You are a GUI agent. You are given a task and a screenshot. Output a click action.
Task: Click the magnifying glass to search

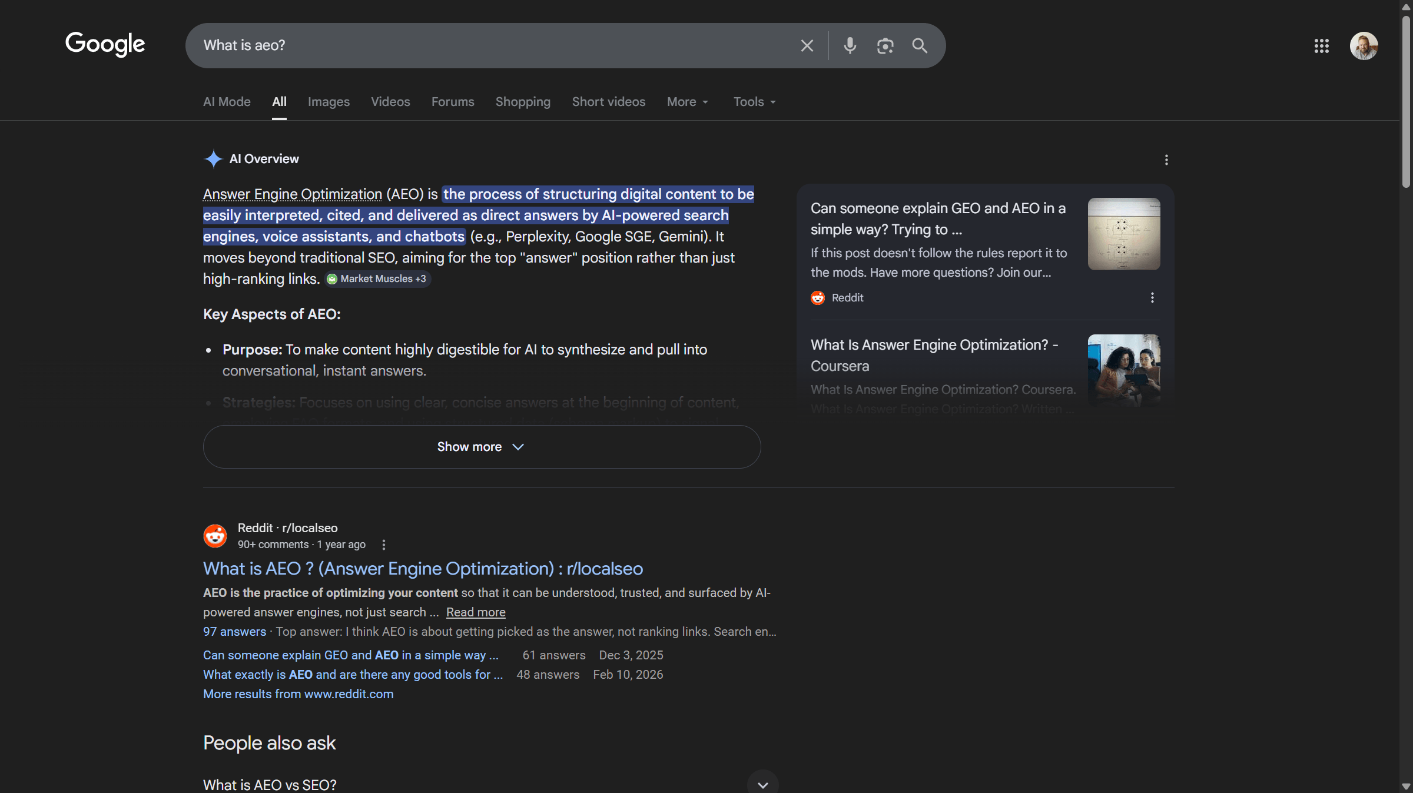pyautogui.click(x=920, y=45)
